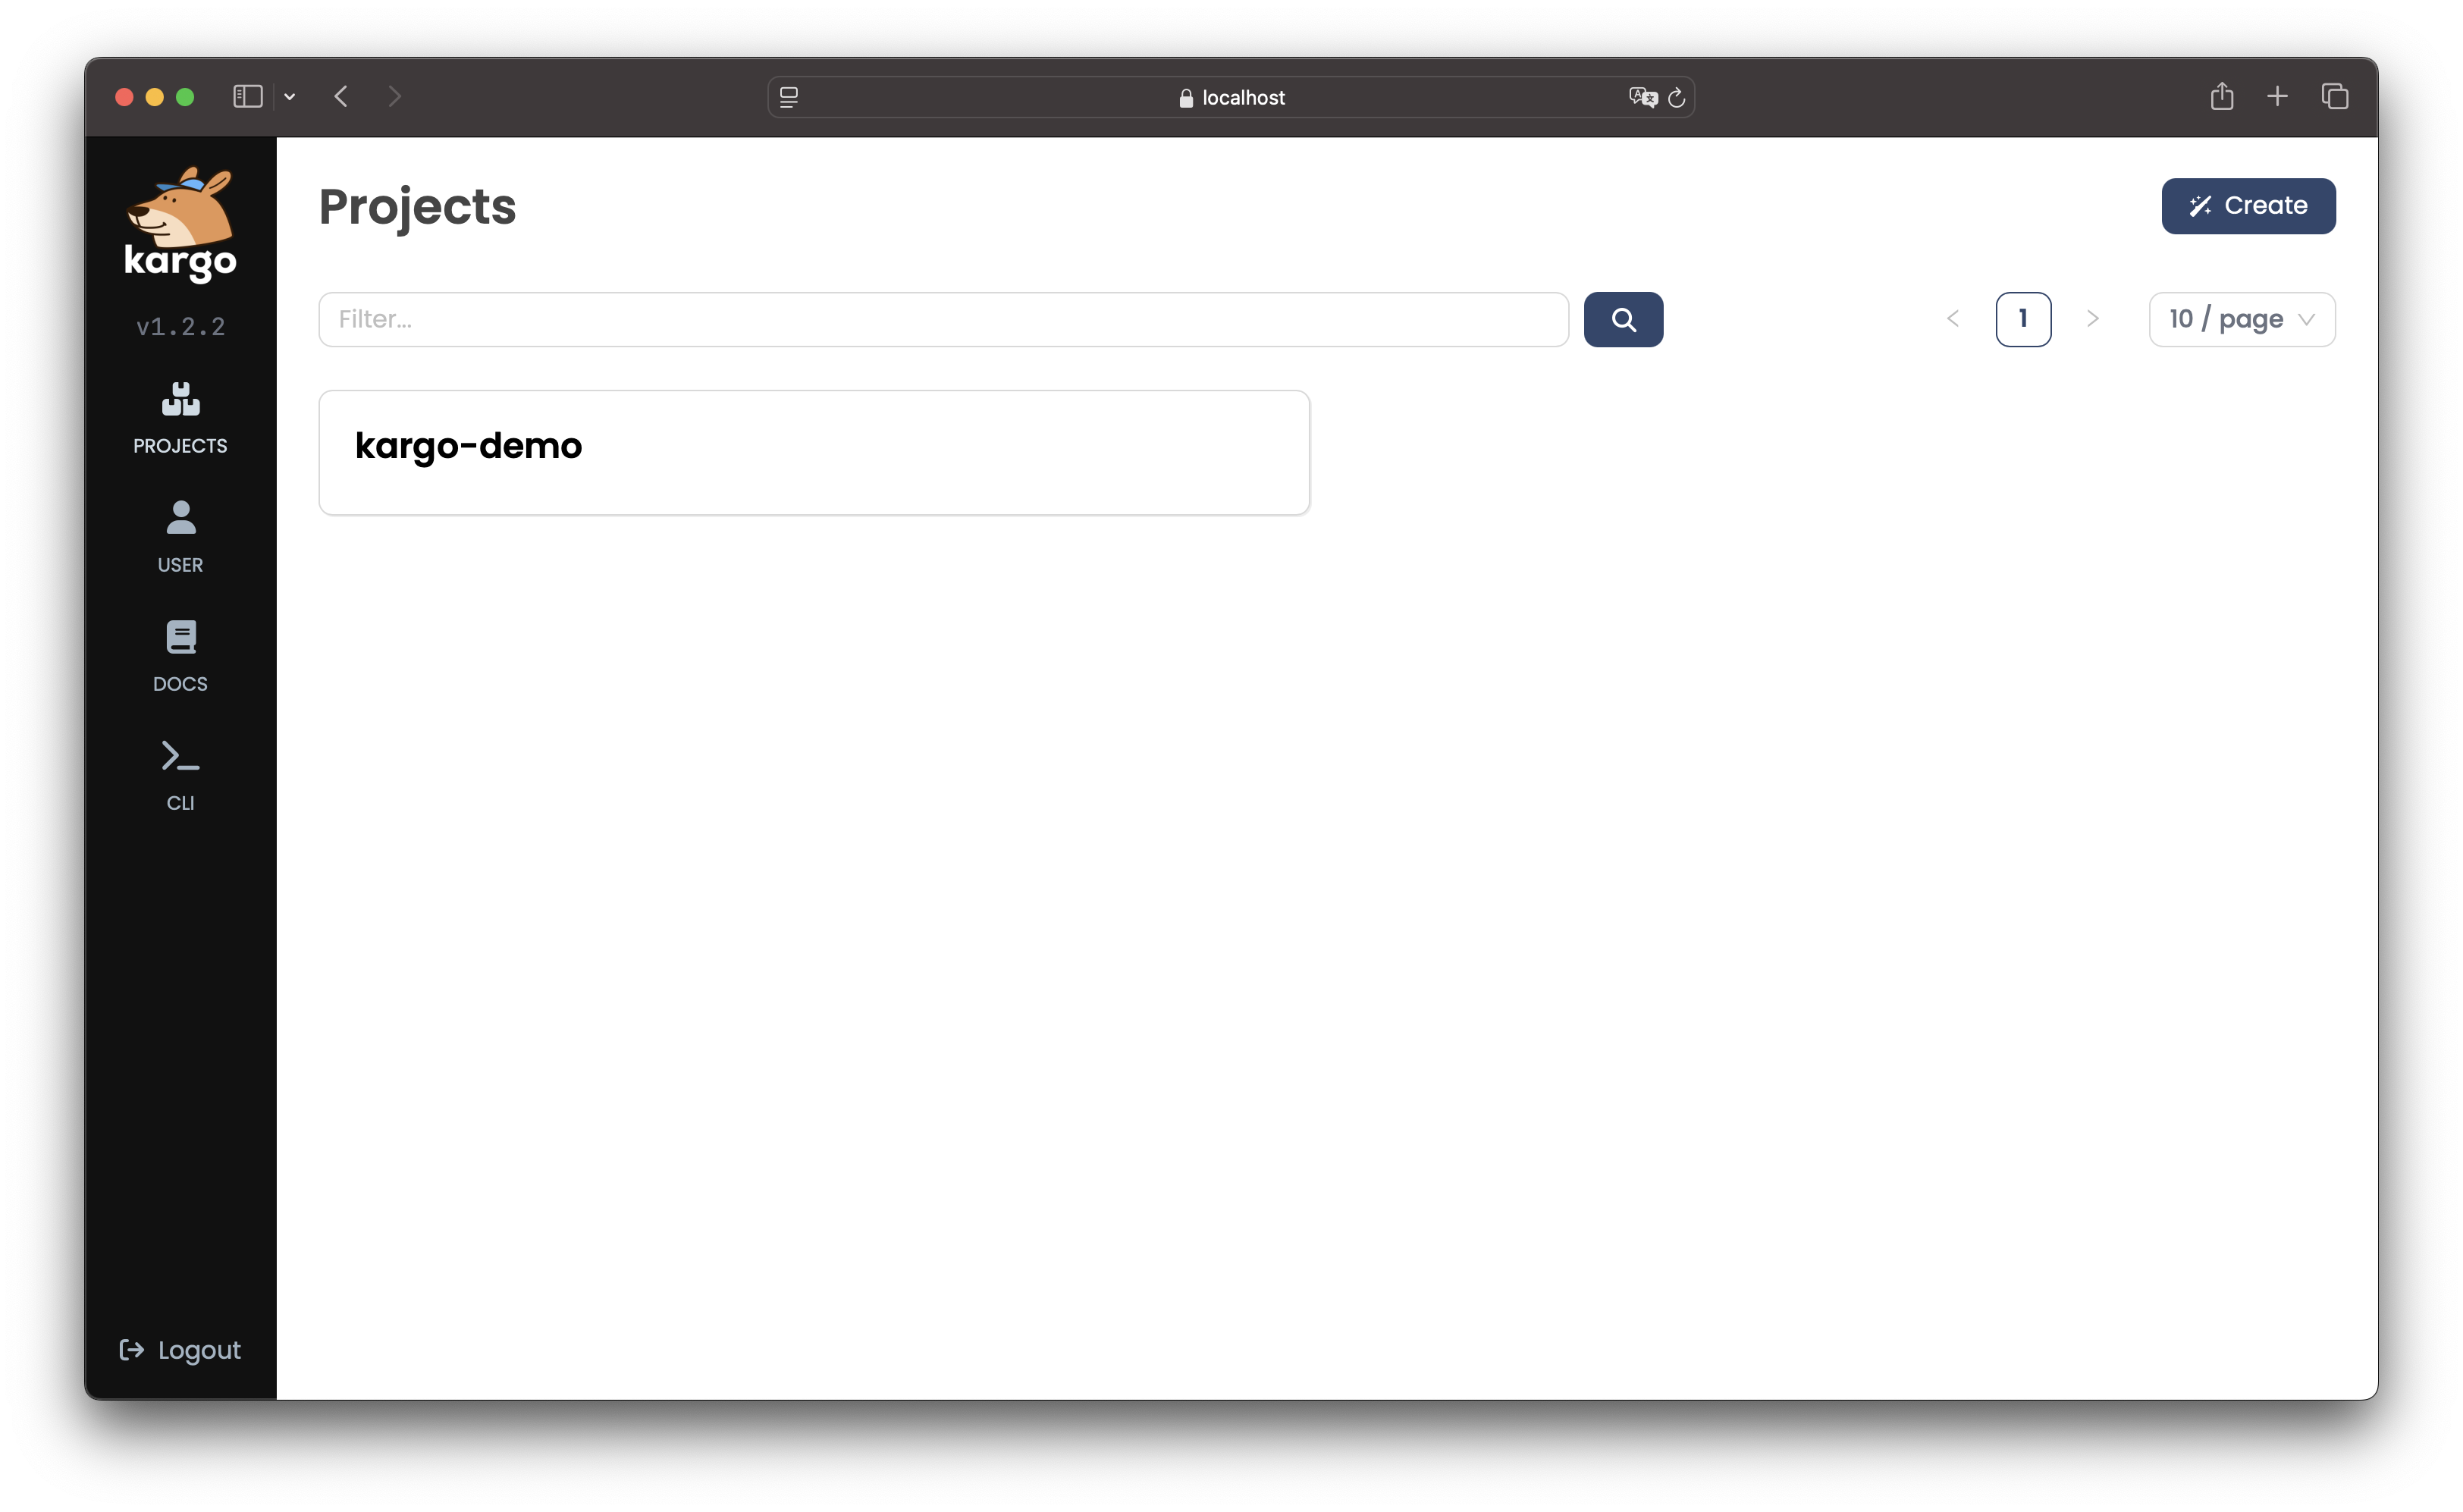
Task: Open the kargo-demo project card
Action: click(813, 452)
